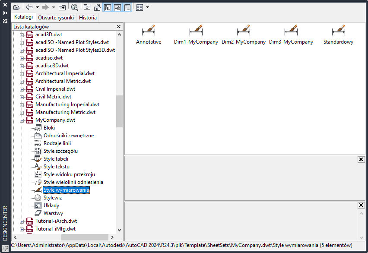Click the tree horizontal scrollbar thumb

[x=85, y=237]
